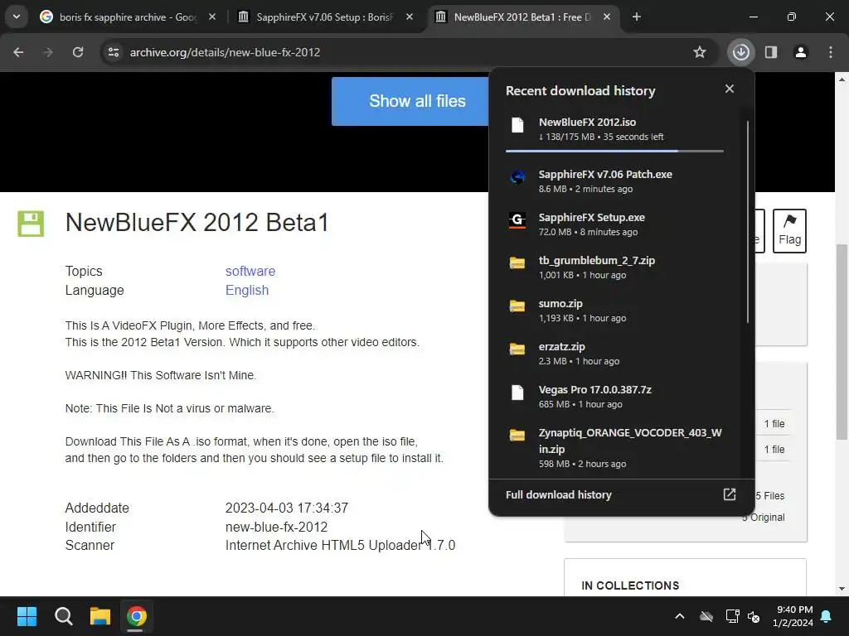Click the NewBlueFX 2012.iso file icon
Viewport: 849px width, 636px height.
517,125
